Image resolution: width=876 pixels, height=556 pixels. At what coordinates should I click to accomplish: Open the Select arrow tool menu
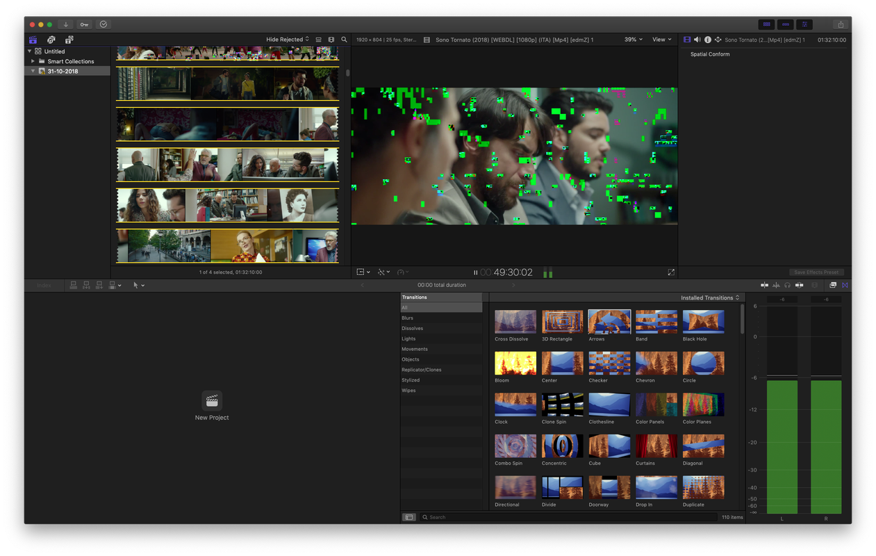pyautogui.click(x=139, y=285)
